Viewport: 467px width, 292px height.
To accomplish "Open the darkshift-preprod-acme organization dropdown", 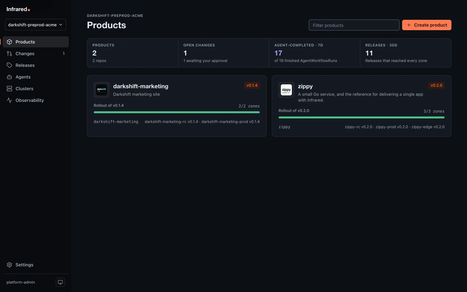I will coord(36,25).
